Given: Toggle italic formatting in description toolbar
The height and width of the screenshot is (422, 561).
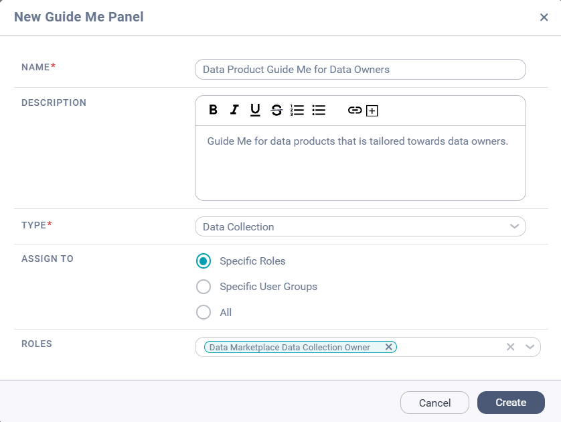Looking at the screenshot, I should click(x=234, y=110).
